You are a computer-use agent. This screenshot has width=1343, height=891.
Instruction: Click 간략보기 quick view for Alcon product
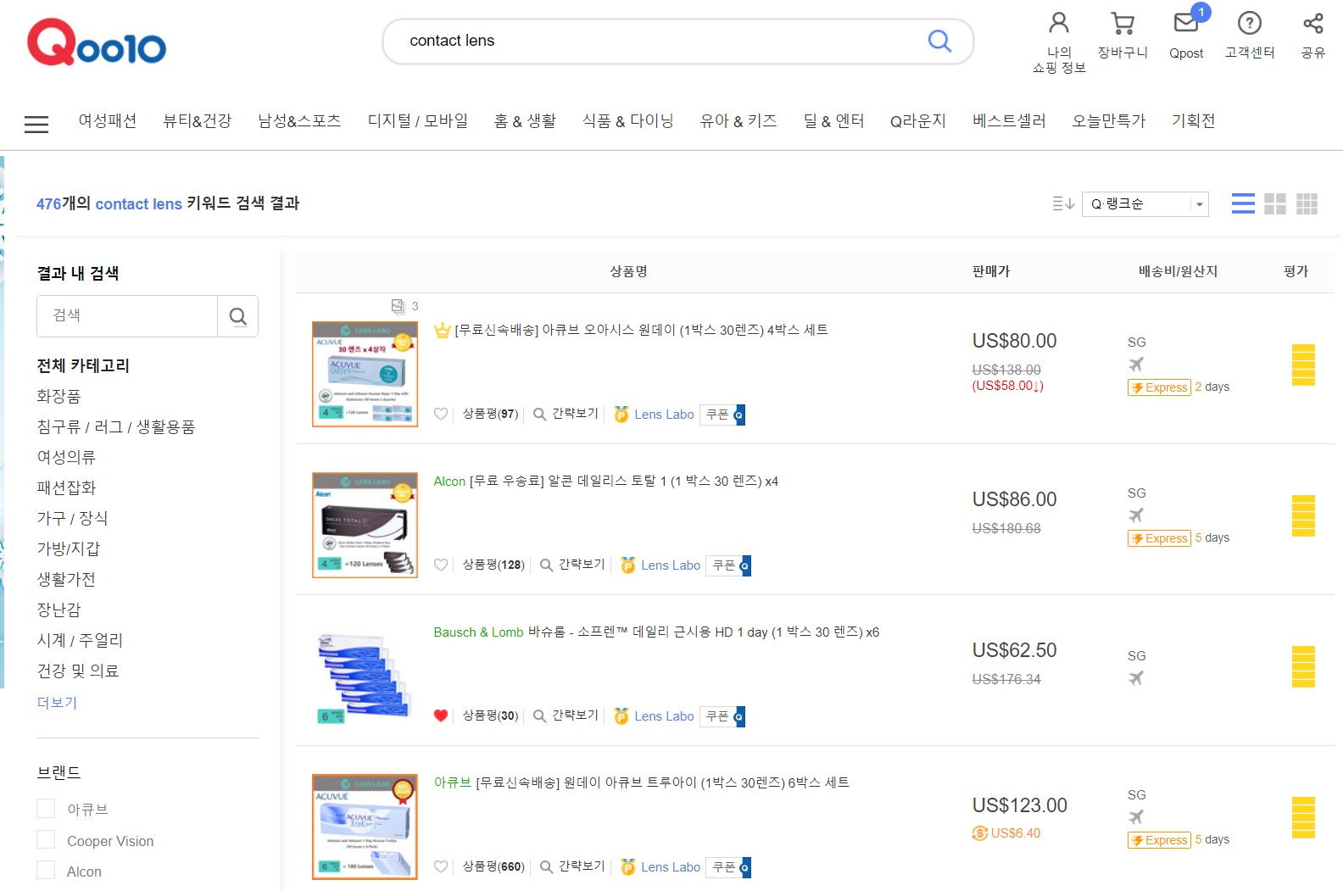pyautogui.click(x=572, y=565)
